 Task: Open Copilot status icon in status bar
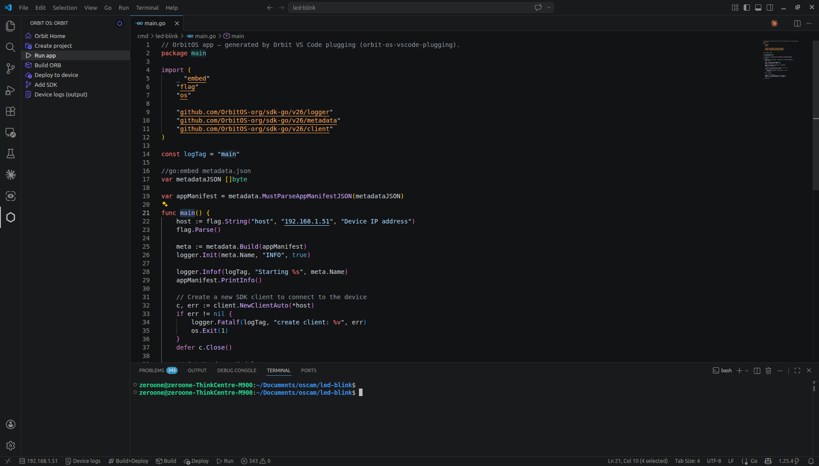(768, 461)
